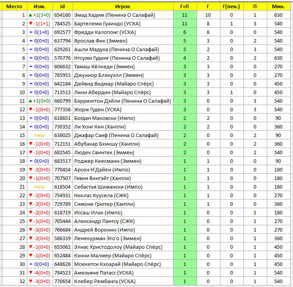Click id cell 692577
This screenshot has height=287, width=293.
62,32
